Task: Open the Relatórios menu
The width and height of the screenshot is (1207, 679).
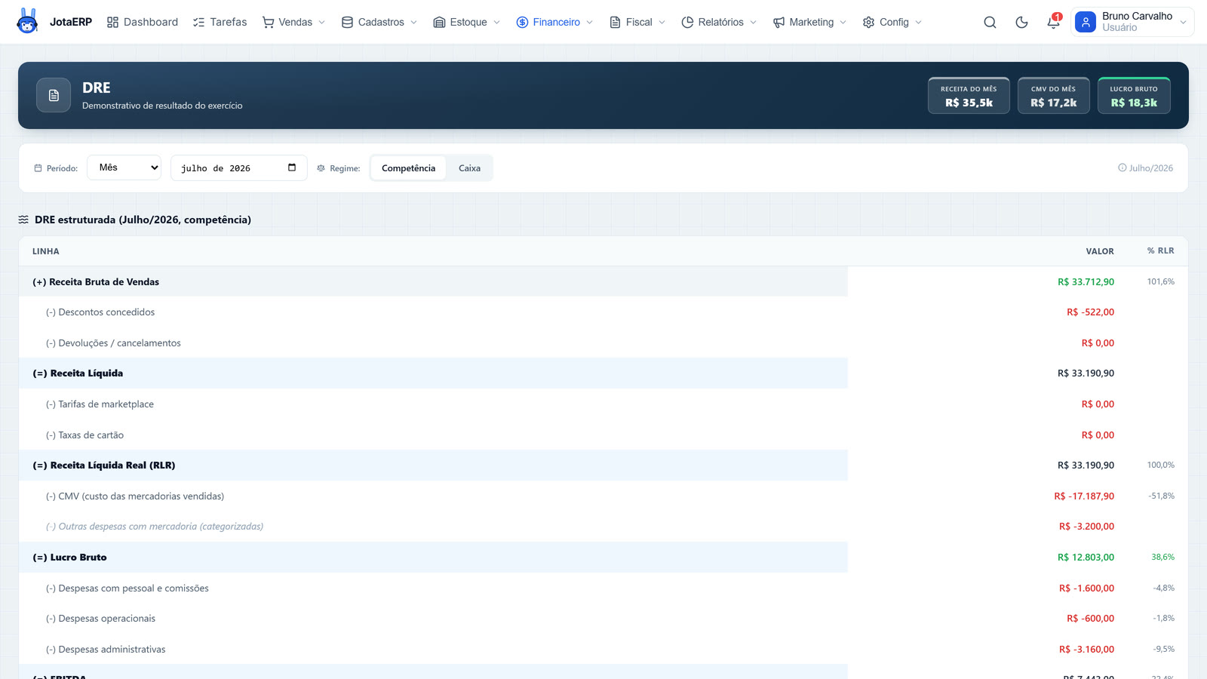Action: (720, 23)
